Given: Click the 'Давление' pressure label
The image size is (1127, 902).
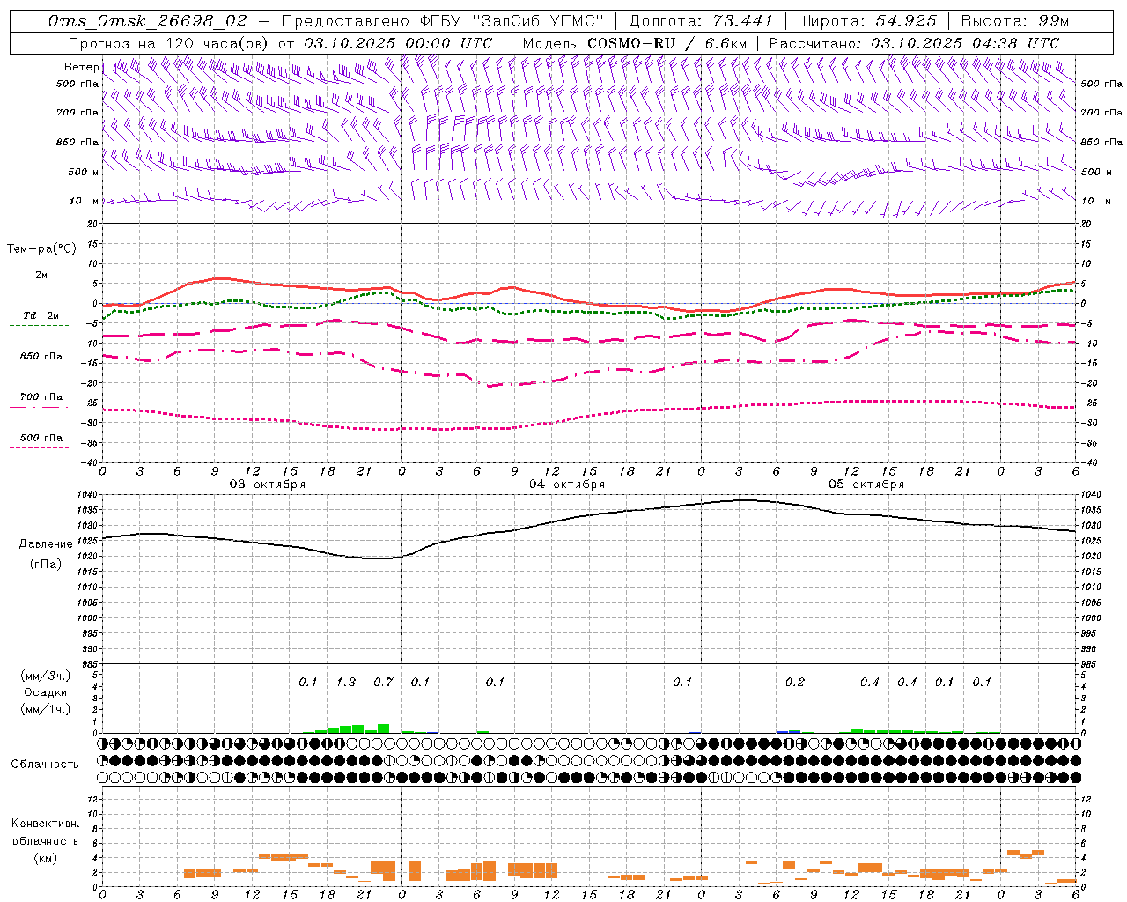Looking at the screenshot, I should [x=46, y=544].
